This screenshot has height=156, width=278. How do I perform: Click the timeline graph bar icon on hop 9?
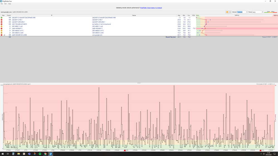(x=4, y=35)
